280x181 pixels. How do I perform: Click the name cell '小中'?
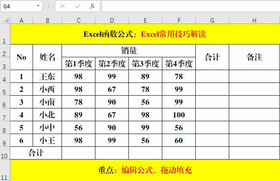point(47,128)
